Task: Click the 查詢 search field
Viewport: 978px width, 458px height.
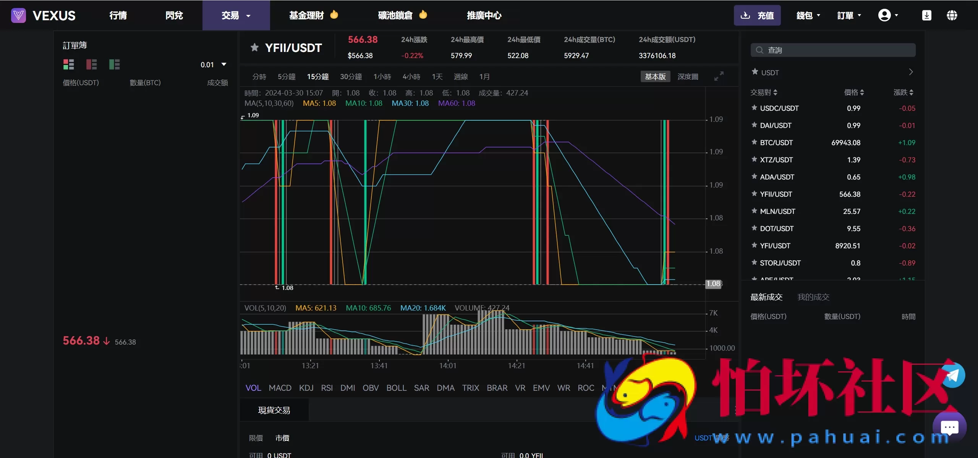Action: (x=833, y=50)
